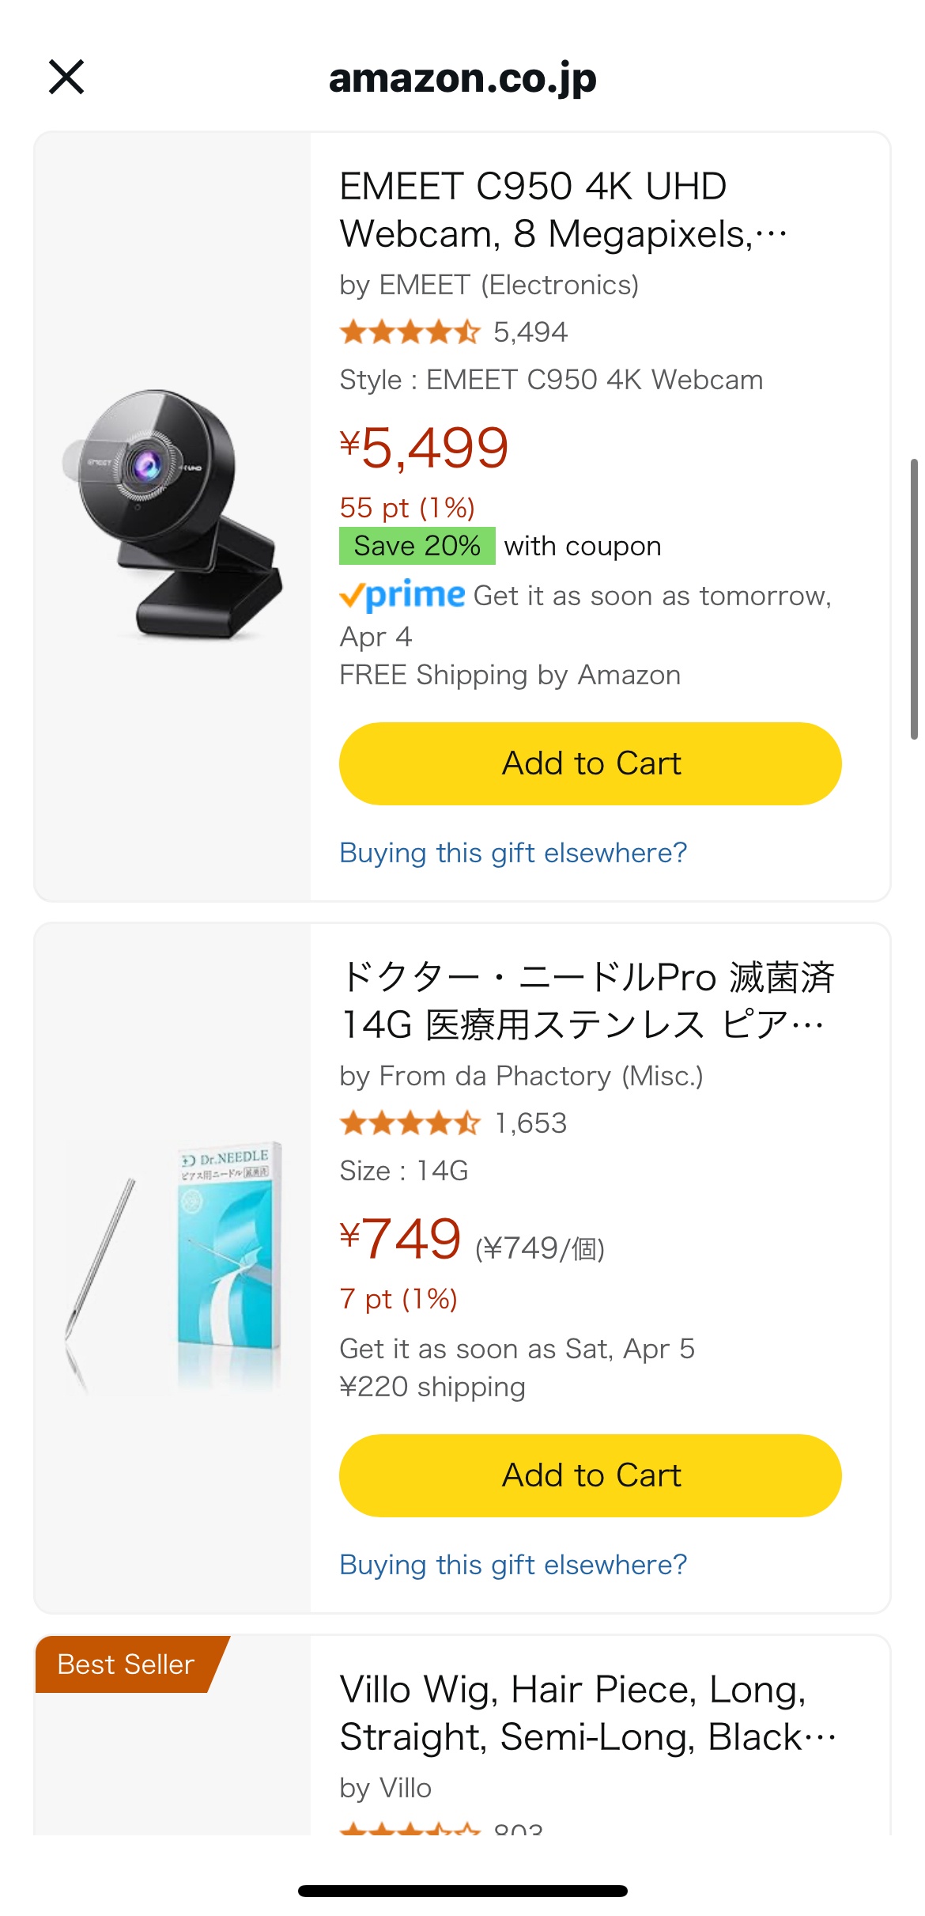Image resolution: width=925 pixels, height=1916 pixels.
Task: Add the EMEET webcam to cart
Action: 590,763
